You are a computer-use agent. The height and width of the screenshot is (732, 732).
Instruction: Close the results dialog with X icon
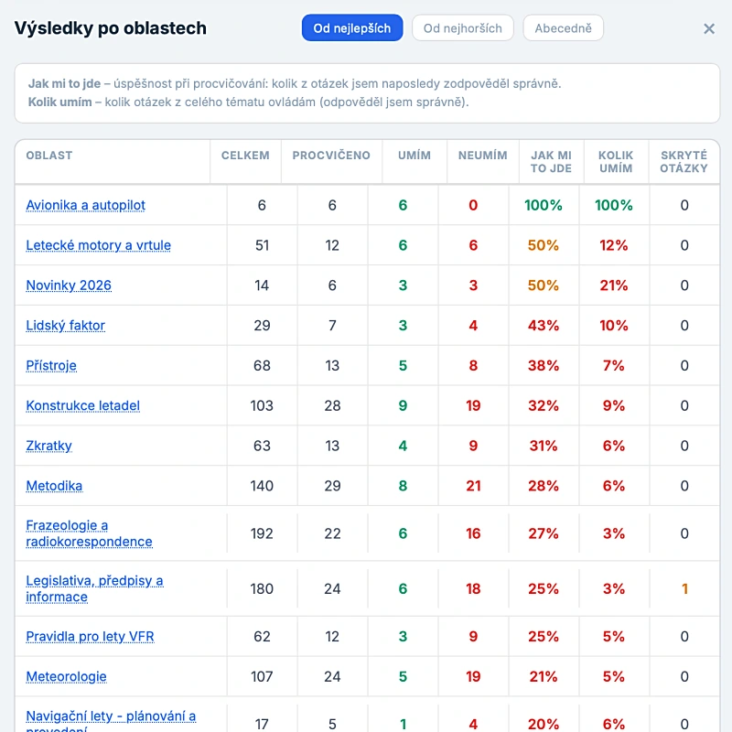click(708, 29)
